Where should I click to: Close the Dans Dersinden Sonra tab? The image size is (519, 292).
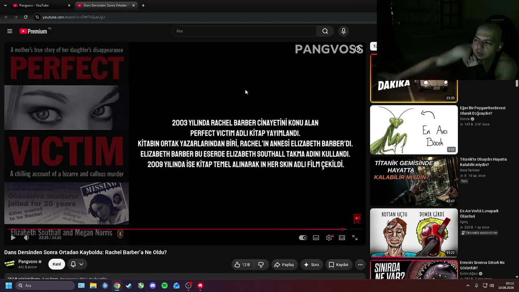click(x=133, y=6)
